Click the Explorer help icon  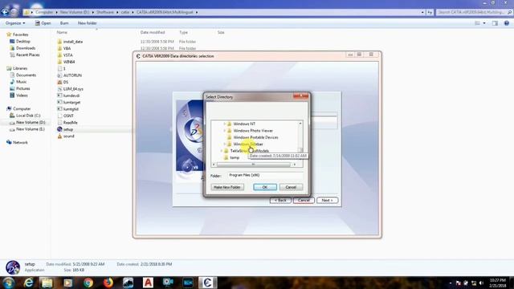(507, 23)
